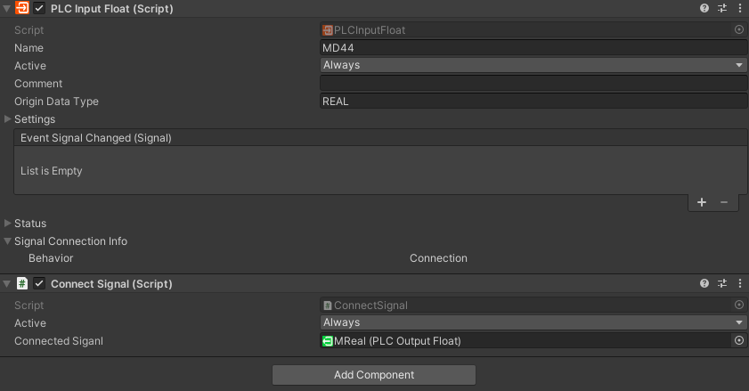Open presets for PLC Input Float component
This screenshot has width=749, height=391.
(722, 8)
